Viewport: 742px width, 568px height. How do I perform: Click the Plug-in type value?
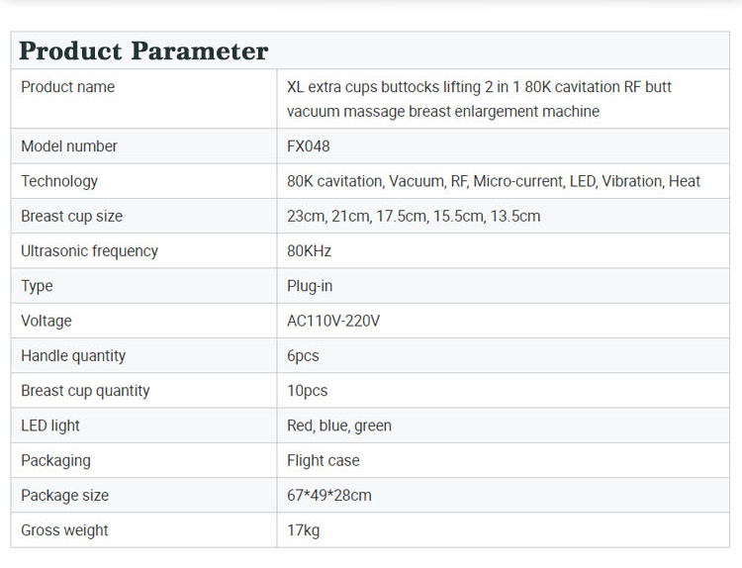[x=309, y=286]
